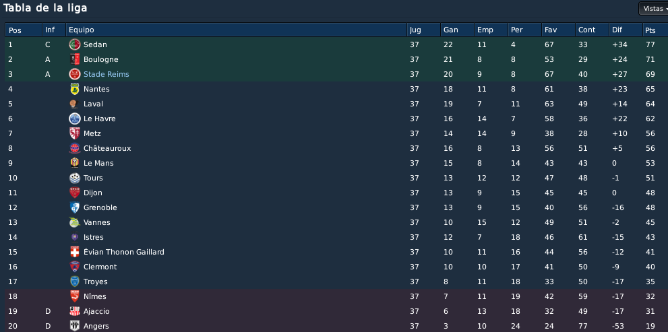Open the Stade Reims team link
The width and height of the screenshot is (668, 332).
tap(106, 74)
